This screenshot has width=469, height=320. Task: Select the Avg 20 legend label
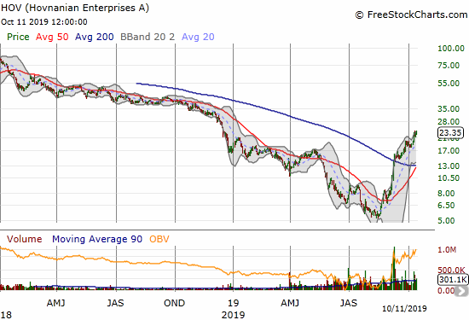[198, 37]
